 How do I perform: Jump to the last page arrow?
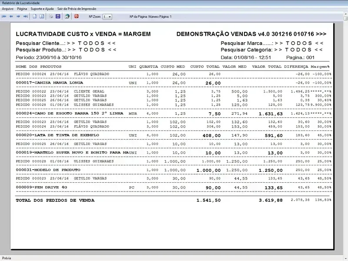coord(25,17)
